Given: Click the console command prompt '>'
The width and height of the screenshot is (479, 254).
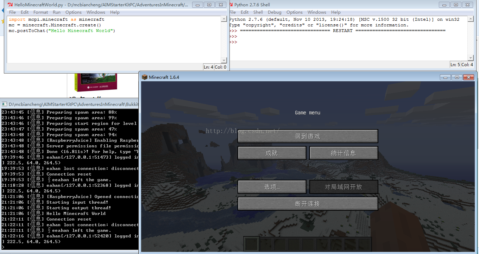Looking at the screenshot, I should (x=3, y=247).
